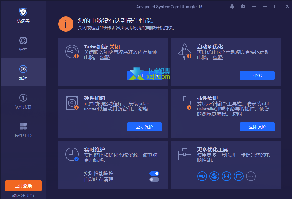Launch the window checkmark default-program tool

coord(239,176)
